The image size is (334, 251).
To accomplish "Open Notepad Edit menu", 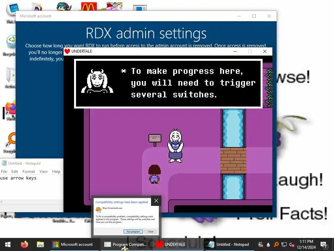I will click(x=14, y=171).
